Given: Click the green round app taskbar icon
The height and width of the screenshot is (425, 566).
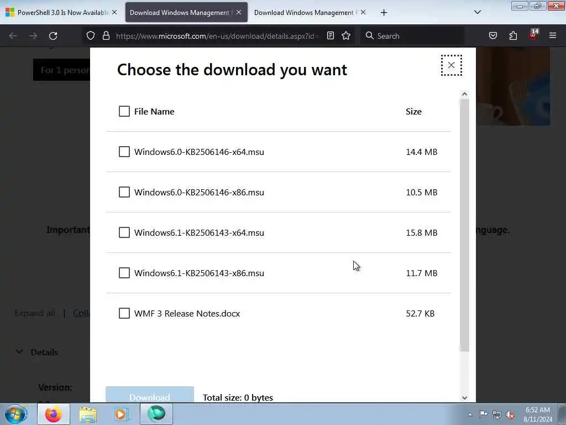Looking at the screenshot, I should (156, 414).
